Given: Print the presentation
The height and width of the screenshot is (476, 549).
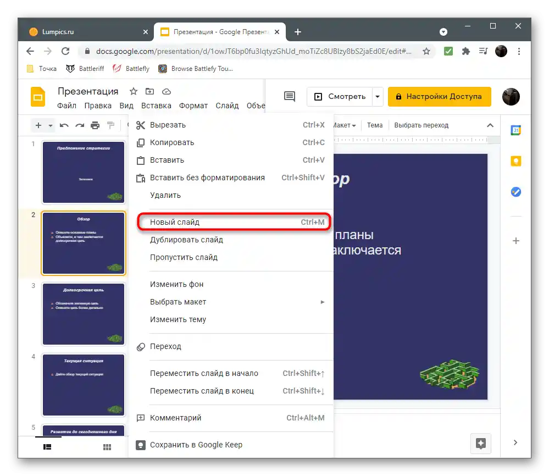Looking at the screenshot, I should tap(95, 125).
